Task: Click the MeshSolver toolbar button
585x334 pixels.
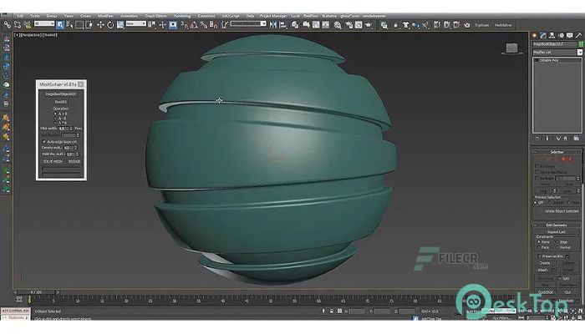Action: coord(503,25)
